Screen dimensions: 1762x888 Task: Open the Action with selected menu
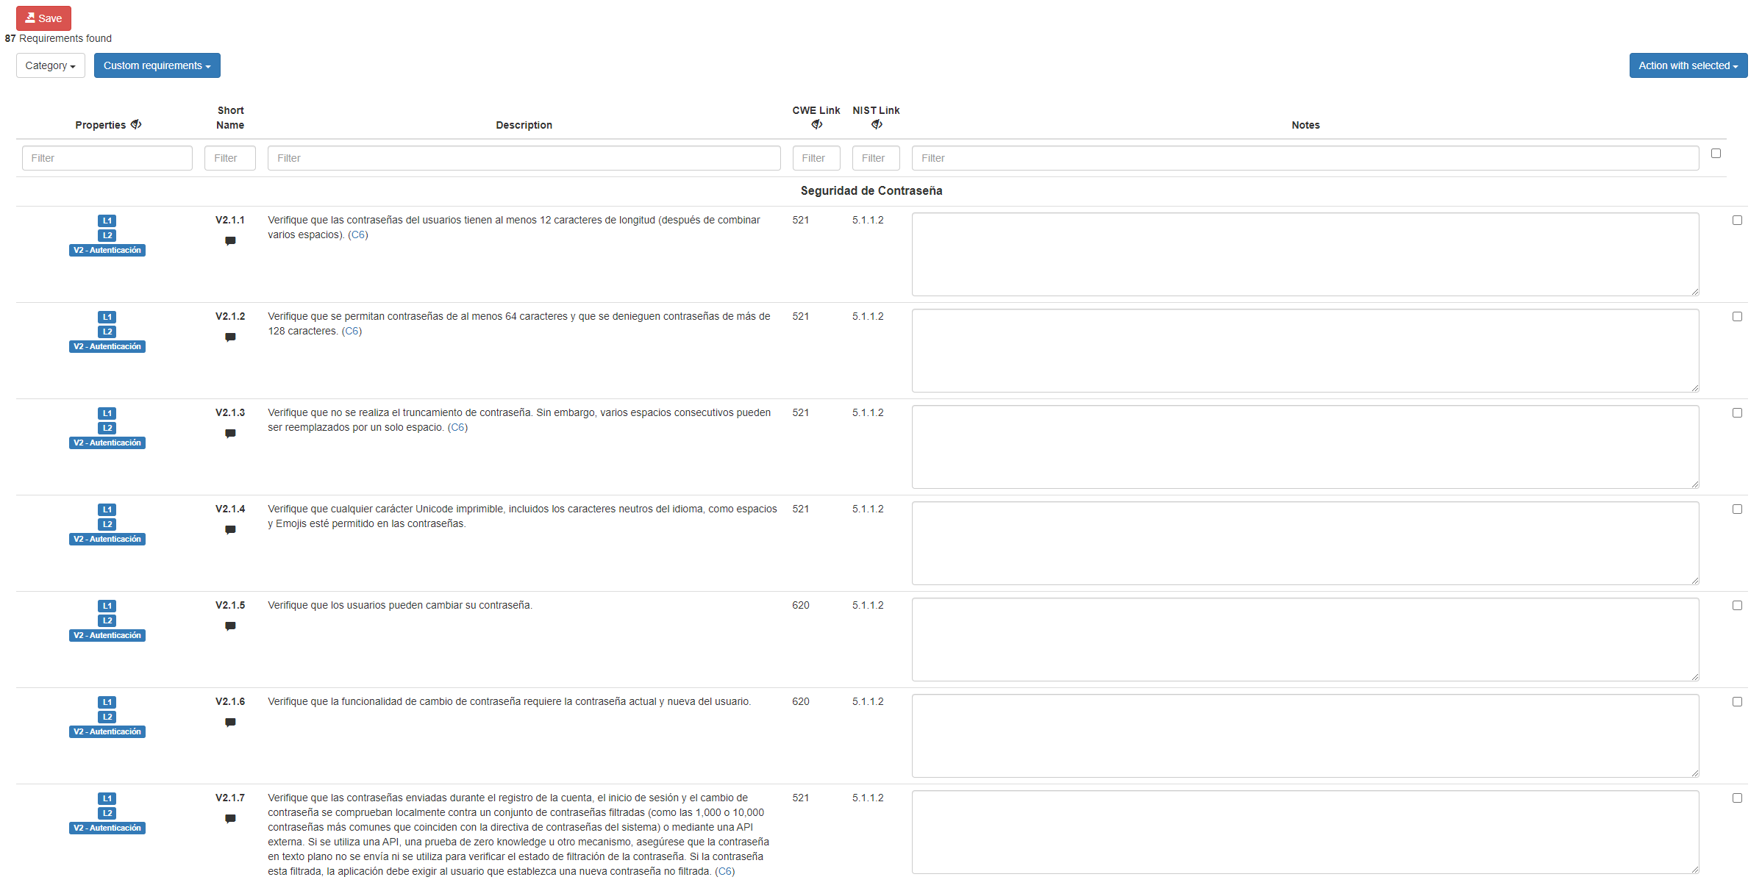point(1688,65)
